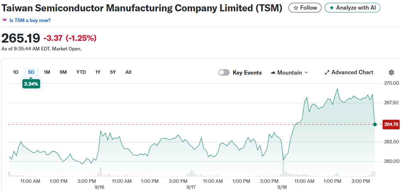
Task: Click the 'As of 9:35:44 AM EDT' timestamp
Action: 42,49
